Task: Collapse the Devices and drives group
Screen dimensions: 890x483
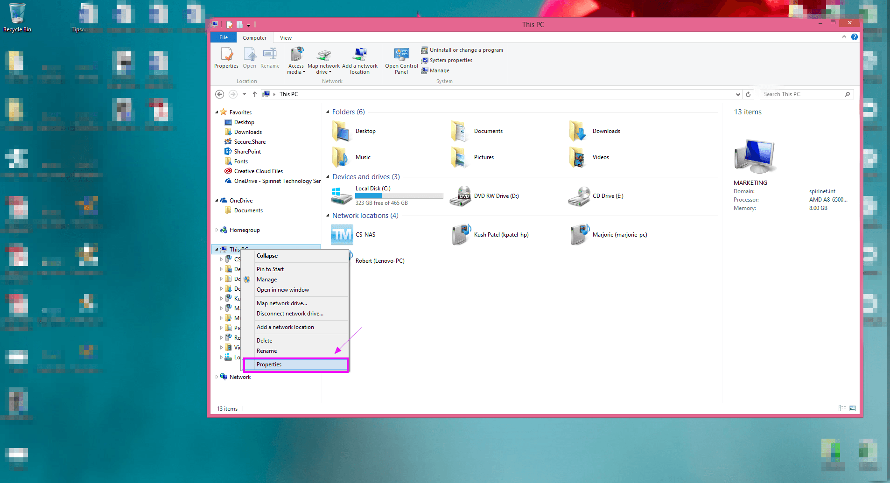Action: (328, 177)
